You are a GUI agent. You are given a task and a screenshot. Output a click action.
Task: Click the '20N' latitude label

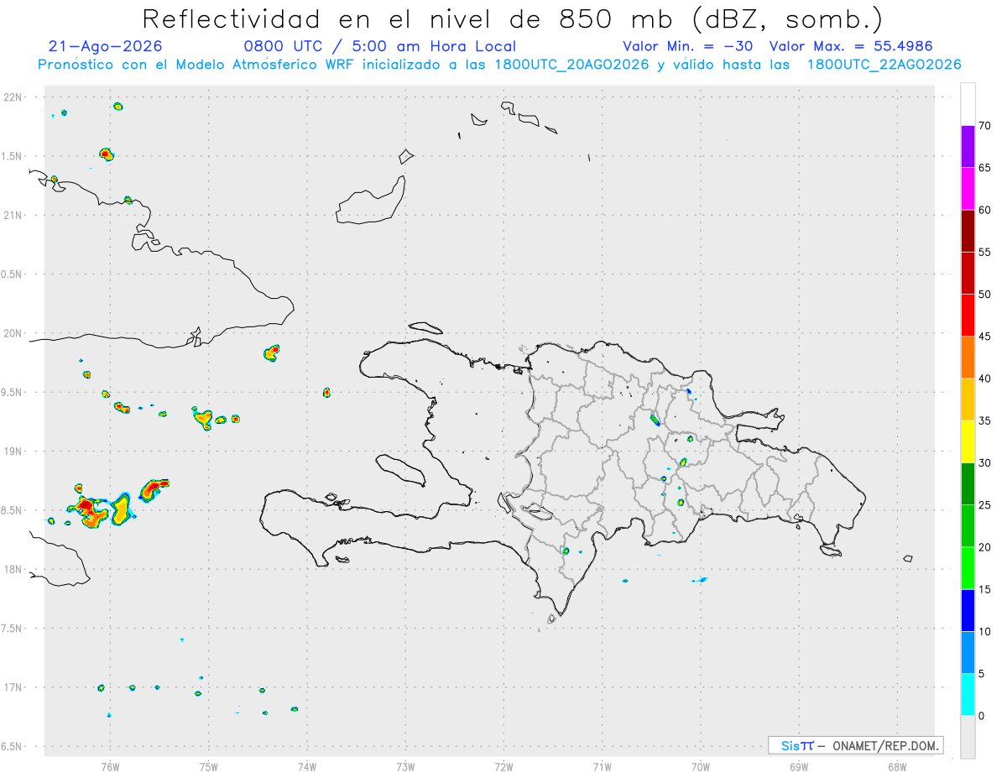click(x=14, y=333)
